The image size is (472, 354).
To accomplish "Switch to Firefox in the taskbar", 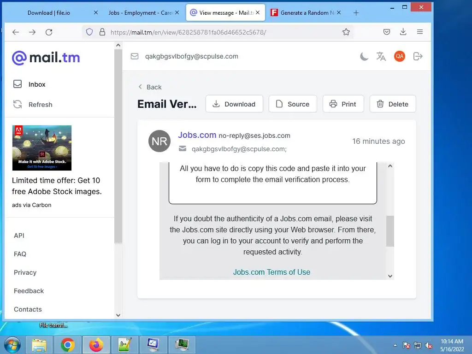I will pos(96,345).
